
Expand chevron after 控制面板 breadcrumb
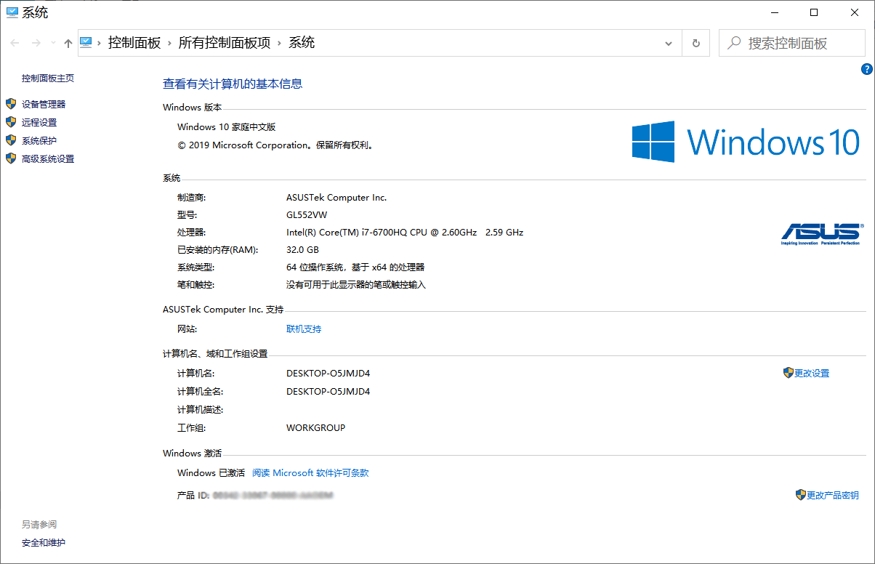[170, 43]
